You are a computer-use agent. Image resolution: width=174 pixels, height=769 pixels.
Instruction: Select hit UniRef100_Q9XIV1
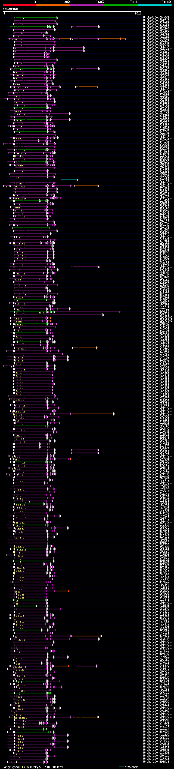(x=156, y=107)
